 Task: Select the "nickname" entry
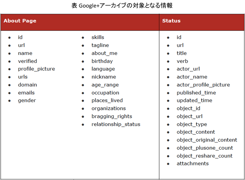click(x=104, y=77)
